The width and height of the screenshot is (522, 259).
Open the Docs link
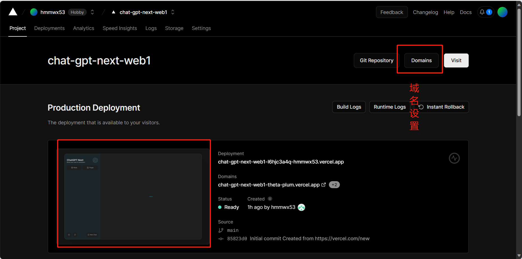tap(466, 12)
